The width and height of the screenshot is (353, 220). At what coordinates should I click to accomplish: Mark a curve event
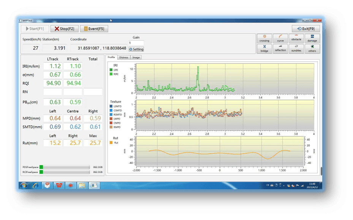(x=280, y=38)
